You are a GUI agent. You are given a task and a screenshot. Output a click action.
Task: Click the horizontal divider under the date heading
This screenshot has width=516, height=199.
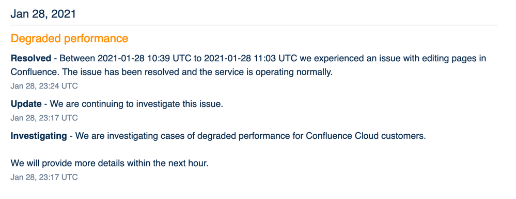254,25
